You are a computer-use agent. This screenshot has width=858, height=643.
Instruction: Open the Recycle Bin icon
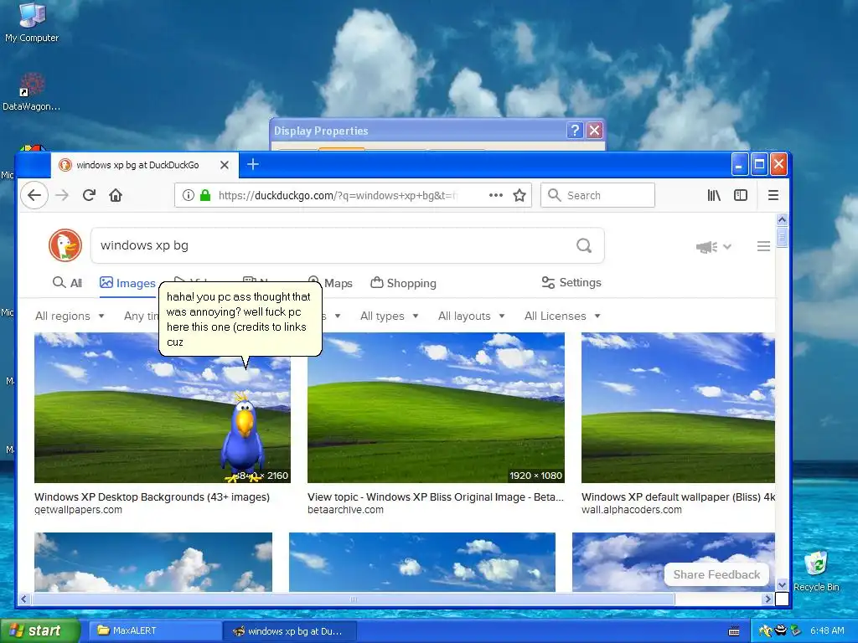pyautogui.click(x=816, y=571)
